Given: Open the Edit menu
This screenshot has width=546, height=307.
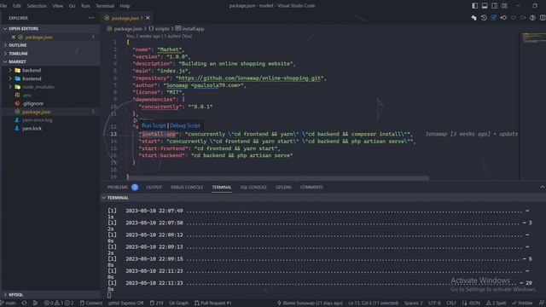Looking at the screenshot, I should [x=17, y=6].
